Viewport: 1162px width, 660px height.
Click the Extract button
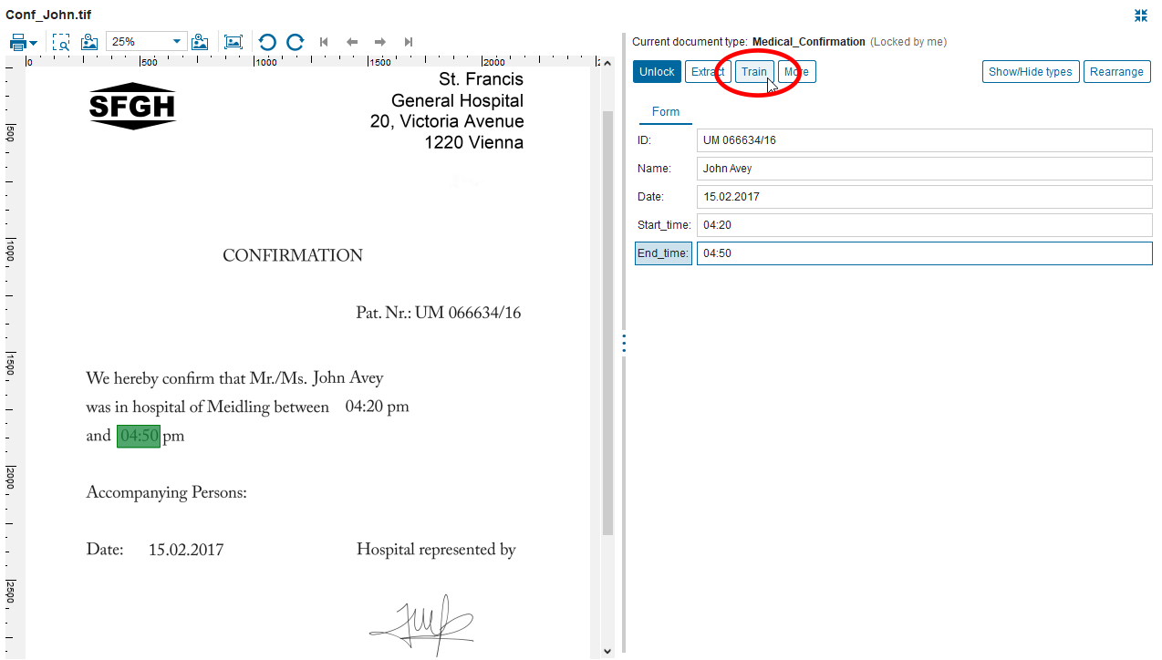pyautogui.click(x=708, y=72)
